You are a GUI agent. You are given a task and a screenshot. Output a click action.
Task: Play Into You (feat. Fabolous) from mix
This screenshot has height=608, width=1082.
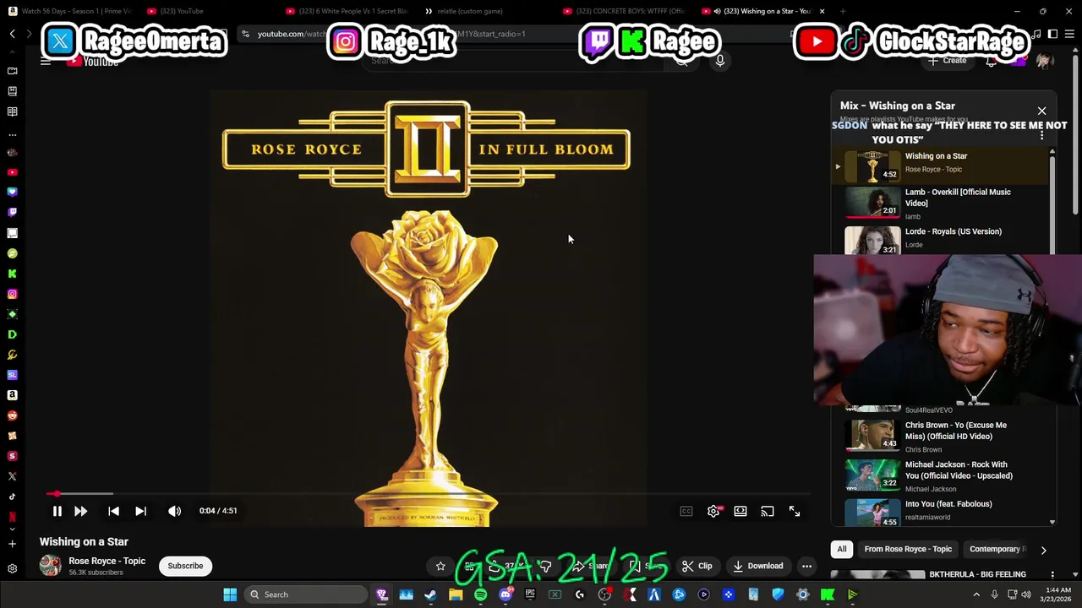click(938, 511)
